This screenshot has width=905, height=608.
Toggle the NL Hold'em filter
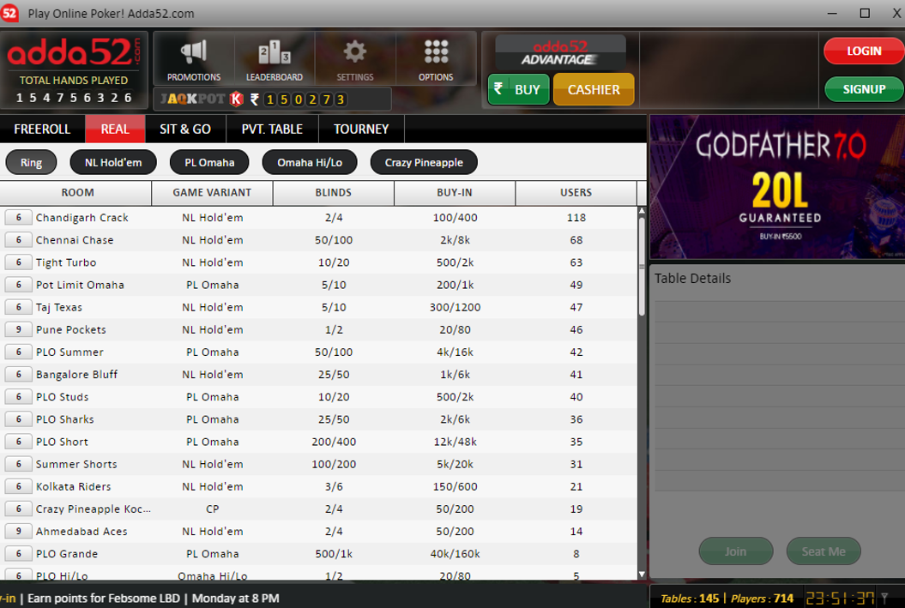(x=113, y=163)
